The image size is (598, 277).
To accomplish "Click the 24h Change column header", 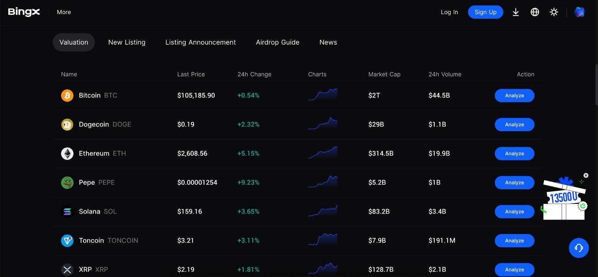I will pyautogui.click(x=255, y=74).
